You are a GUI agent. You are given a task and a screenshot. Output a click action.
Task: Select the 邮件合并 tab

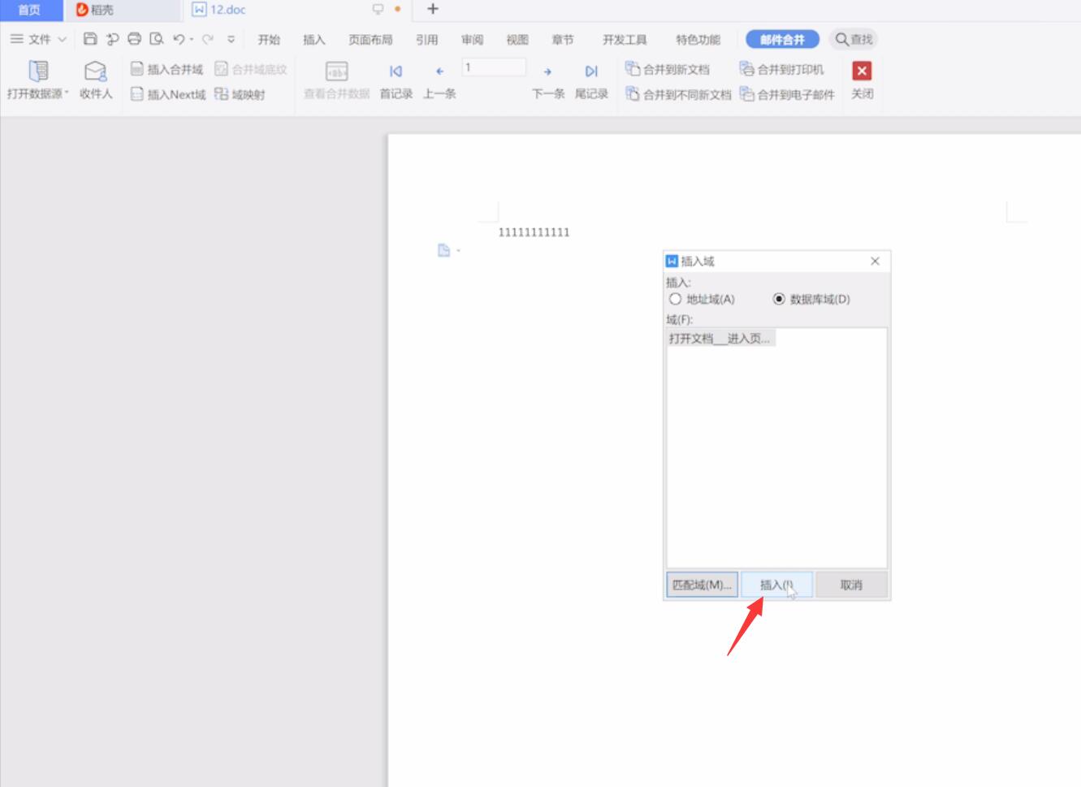click(x=782, y=39)
